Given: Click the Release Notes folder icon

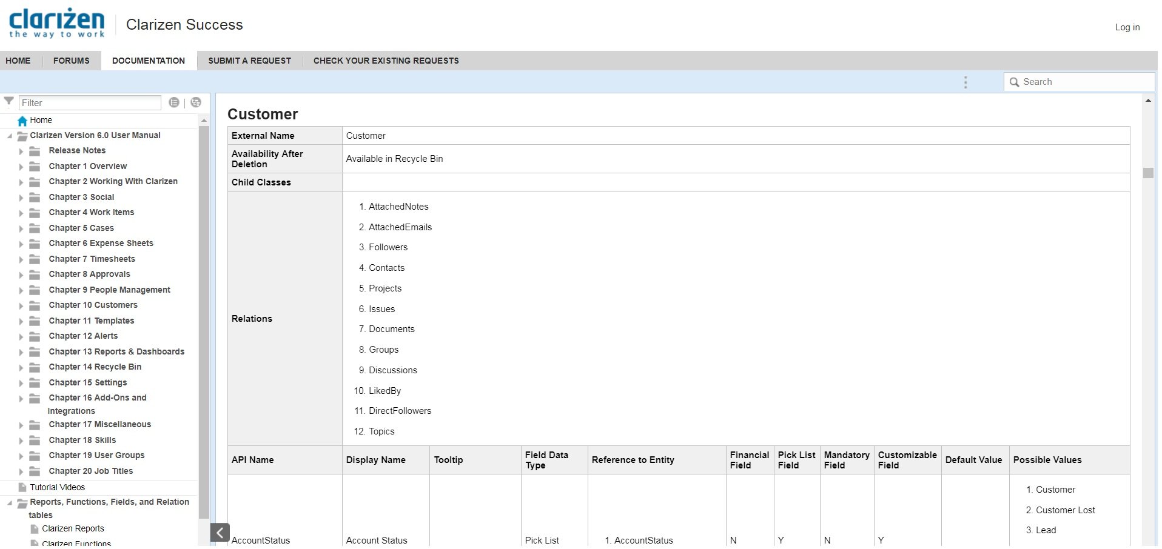Looking at the screenshot, I should (x=35, y=151).
